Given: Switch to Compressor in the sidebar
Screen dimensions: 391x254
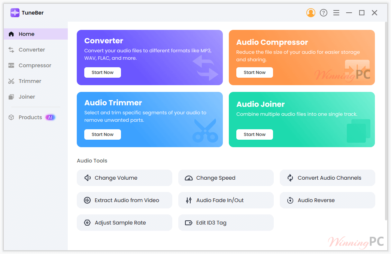Looking at the screenshot, I should (36, 65).
